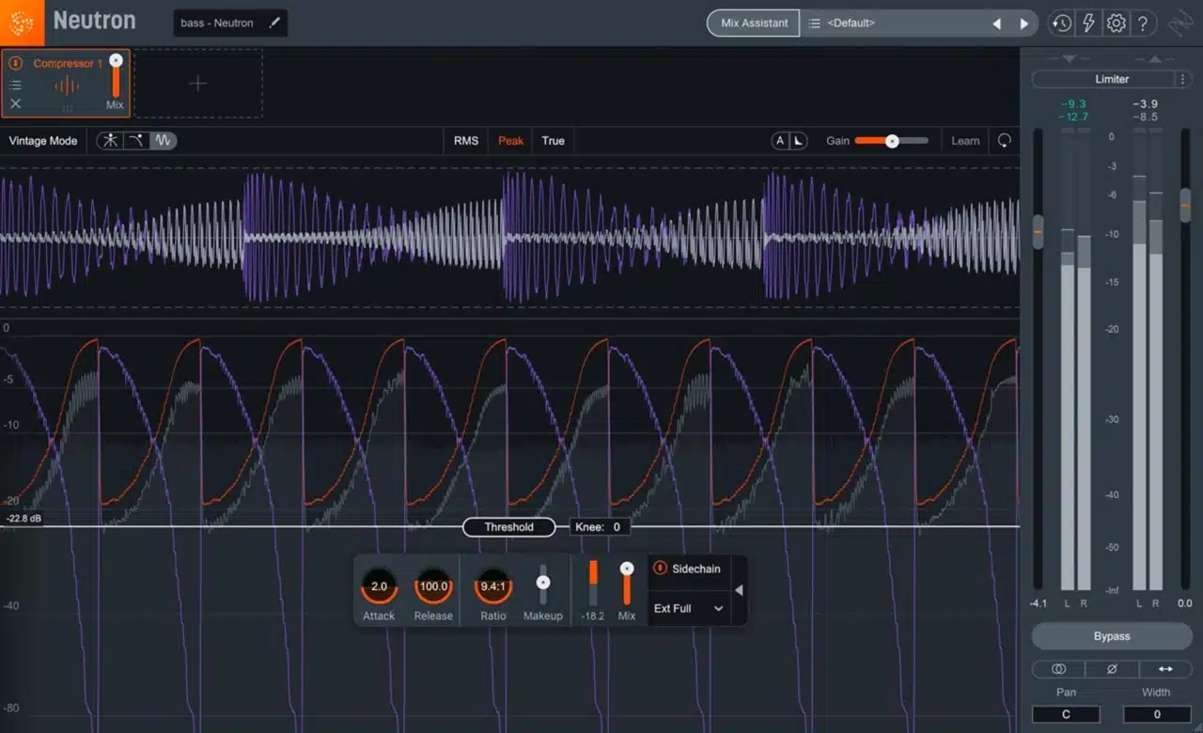Open the preset browser list icon
Viewport: 1203px width, 733px height.
click(814, 23)
